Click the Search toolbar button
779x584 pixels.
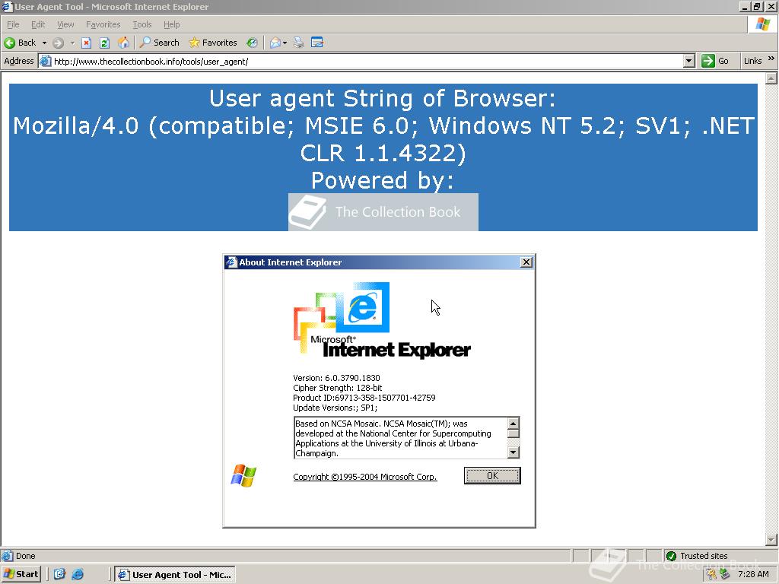[159, 43]
